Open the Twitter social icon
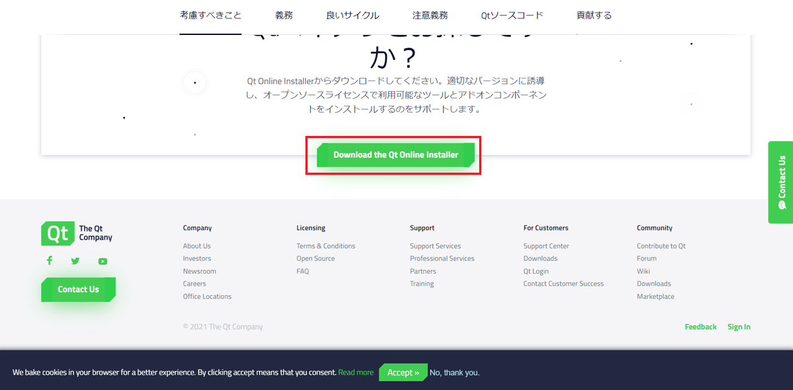This screenshot has width=793, height=390. click(75, 261)
